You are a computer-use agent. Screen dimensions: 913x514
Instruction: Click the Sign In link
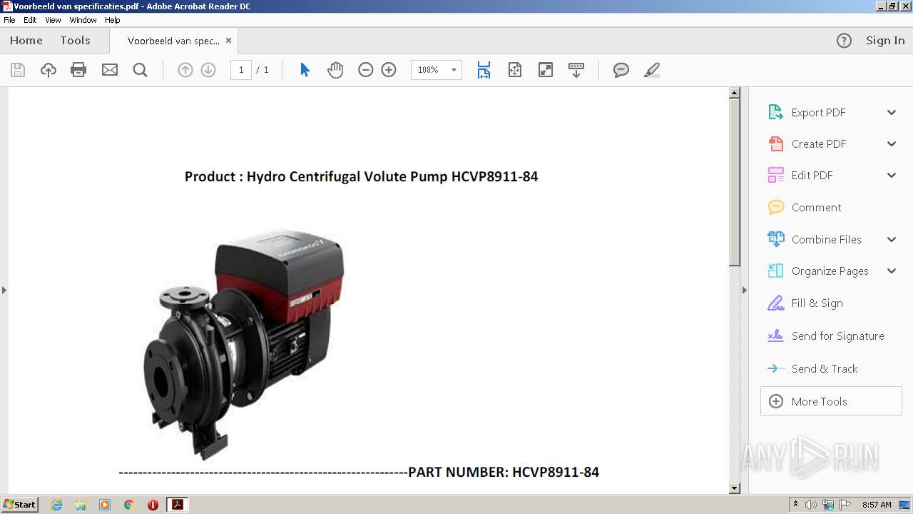pyautogui.click(x=885, y=41)
